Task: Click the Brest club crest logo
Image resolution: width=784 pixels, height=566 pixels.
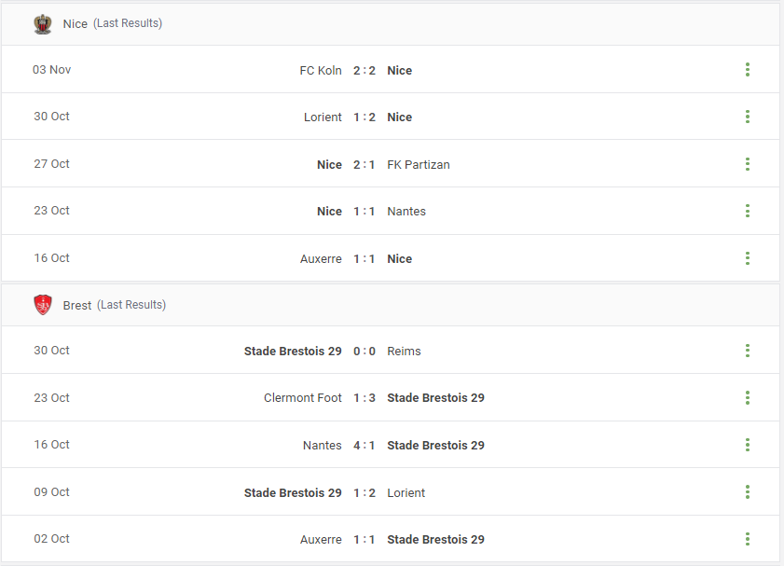Action: (x=43, y=305)
